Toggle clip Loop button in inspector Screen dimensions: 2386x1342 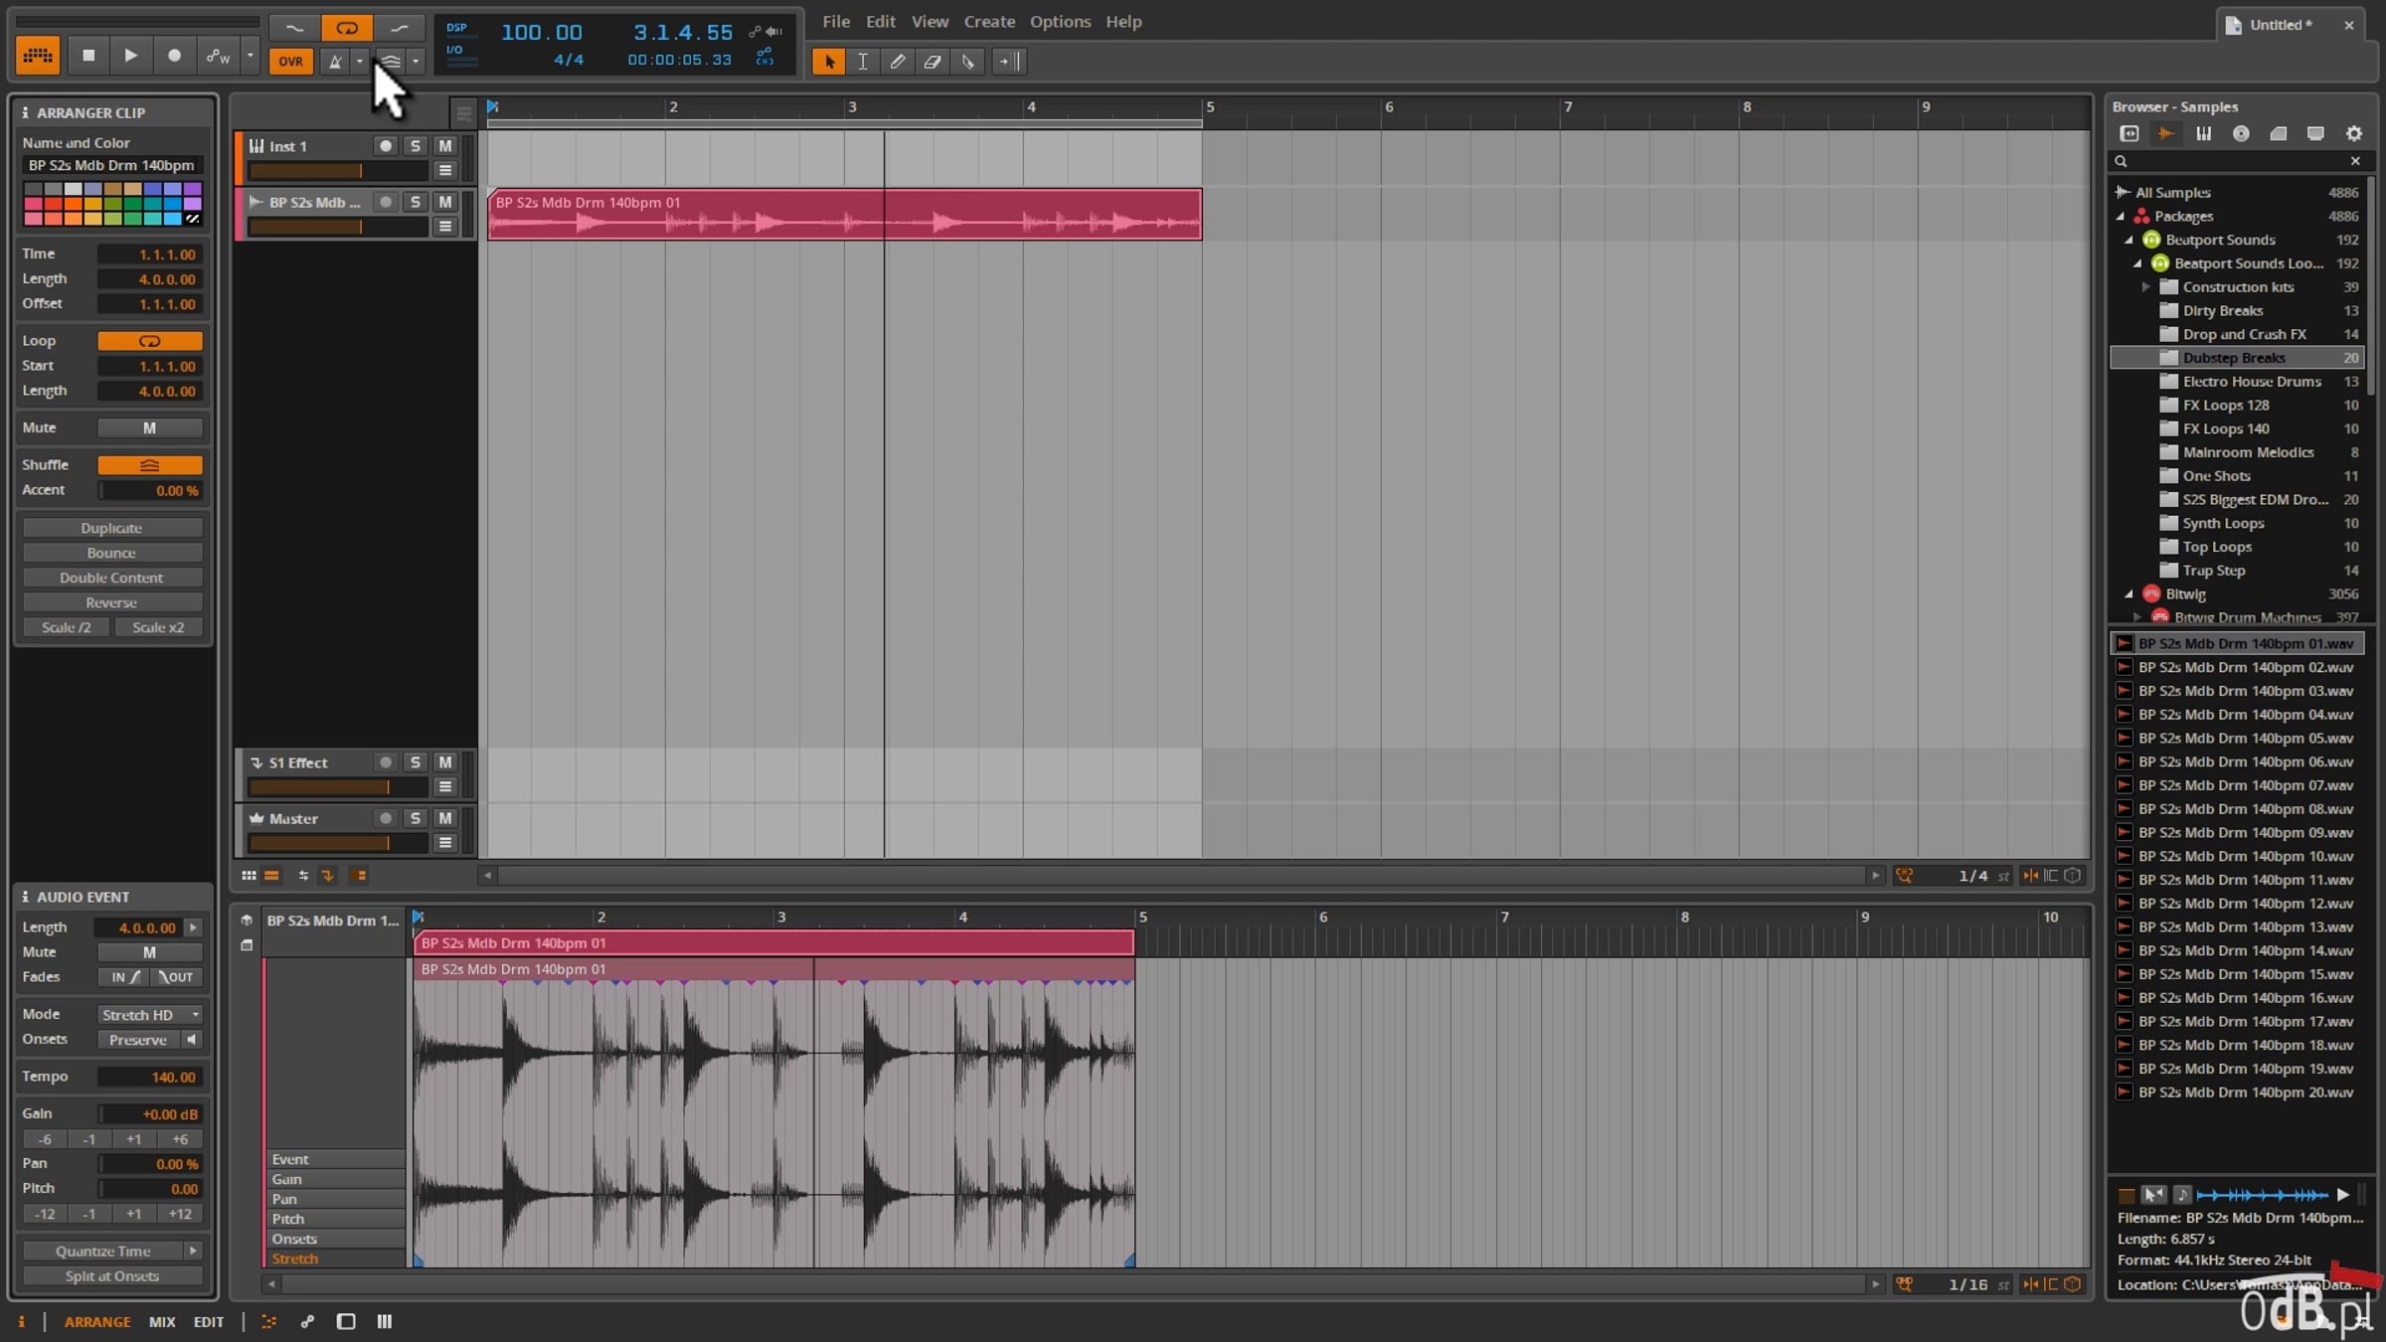[x=149, y=341]
